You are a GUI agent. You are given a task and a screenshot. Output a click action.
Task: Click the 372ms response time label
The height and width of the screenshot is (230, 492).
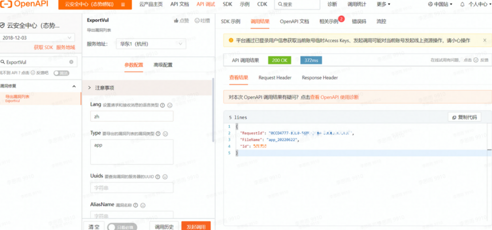[311, 60]
